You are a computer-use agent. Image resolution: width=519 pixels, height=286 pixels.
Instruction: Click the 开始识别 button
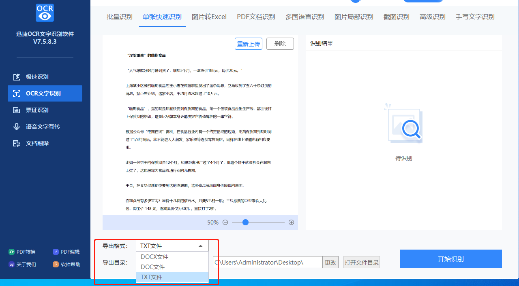(x=451, y=259)
